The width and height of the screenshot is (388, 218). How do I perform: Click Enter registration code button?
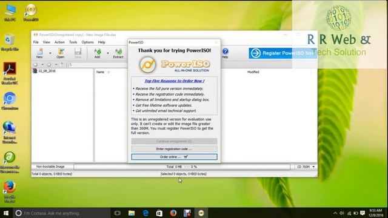click(174, 149)
